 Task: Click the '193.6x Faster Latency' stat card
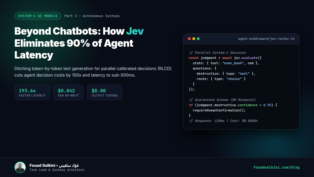click(32, 92)
